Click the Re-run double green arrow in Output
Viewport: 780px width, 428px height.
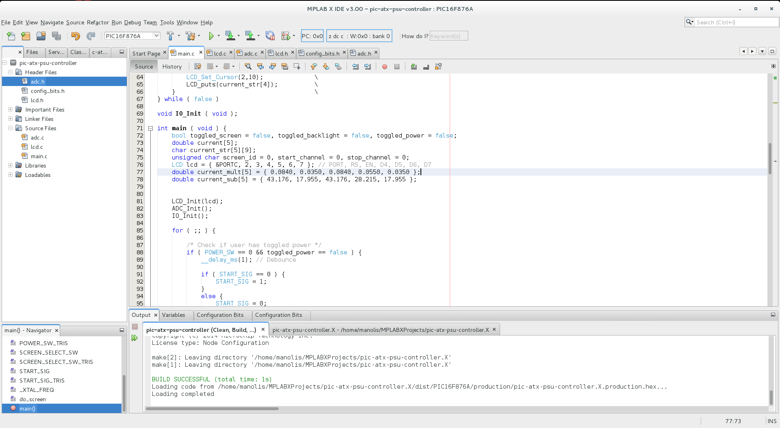[135, 338]
